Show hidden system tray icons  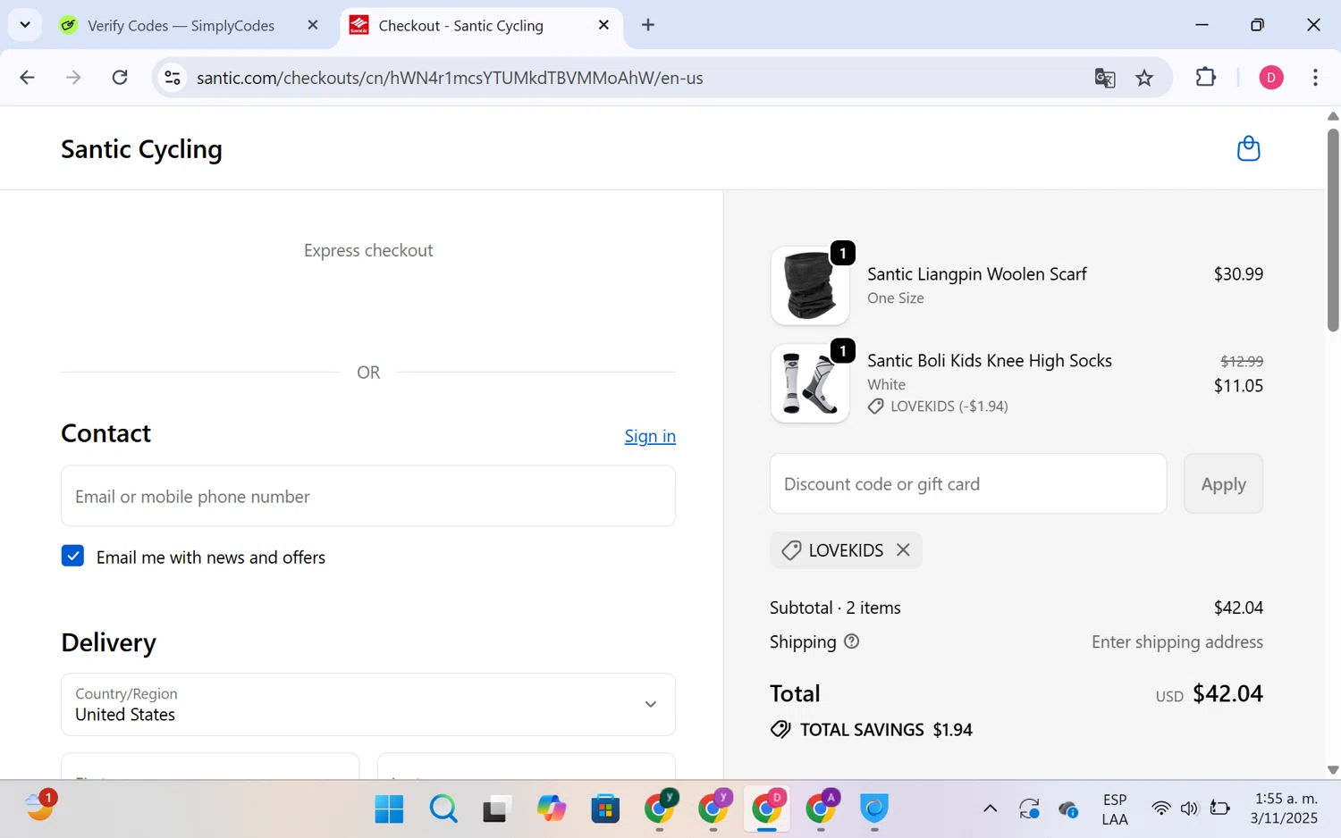coord(990,809)
